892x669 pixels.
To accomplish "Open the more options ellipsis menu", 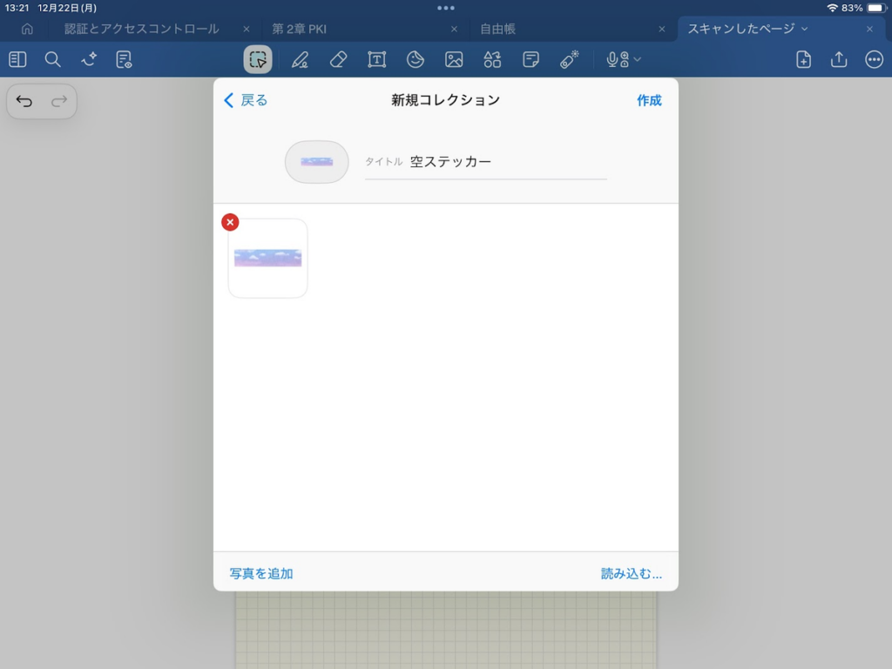I will click(874, 59).
